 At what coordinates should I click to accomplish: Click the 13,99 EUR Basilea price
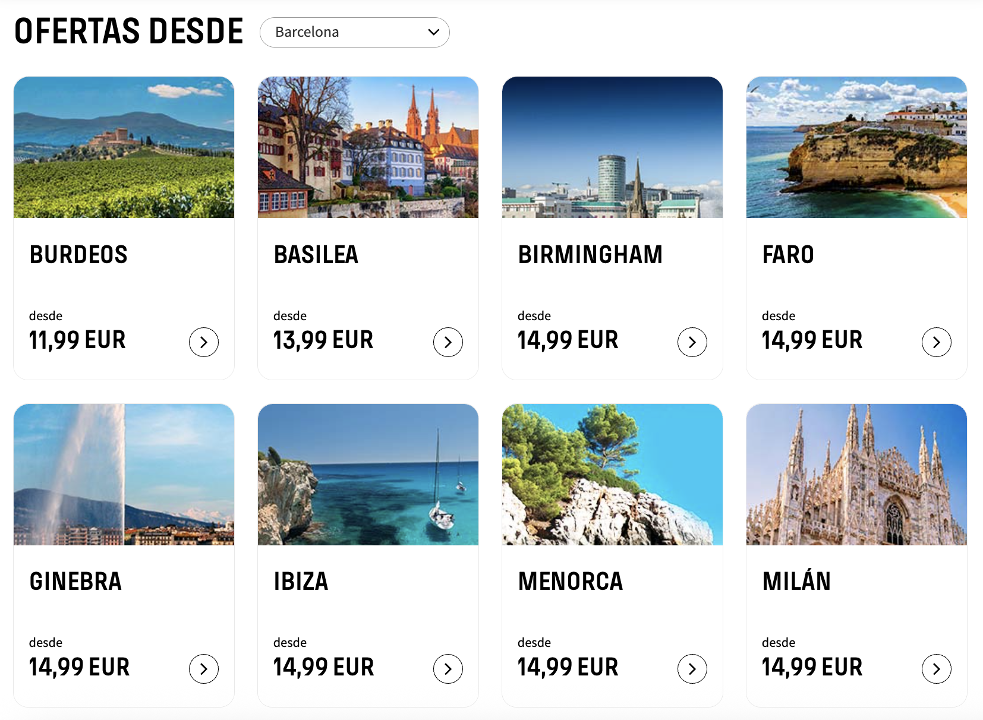coord(323,340)
